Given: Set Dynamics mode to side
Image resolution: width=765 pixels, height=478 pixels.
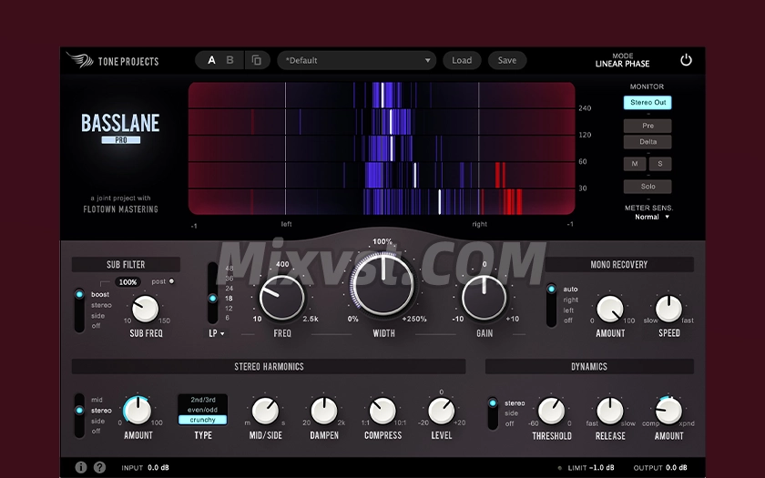Looking at the screenshot, I should (511, 413).
